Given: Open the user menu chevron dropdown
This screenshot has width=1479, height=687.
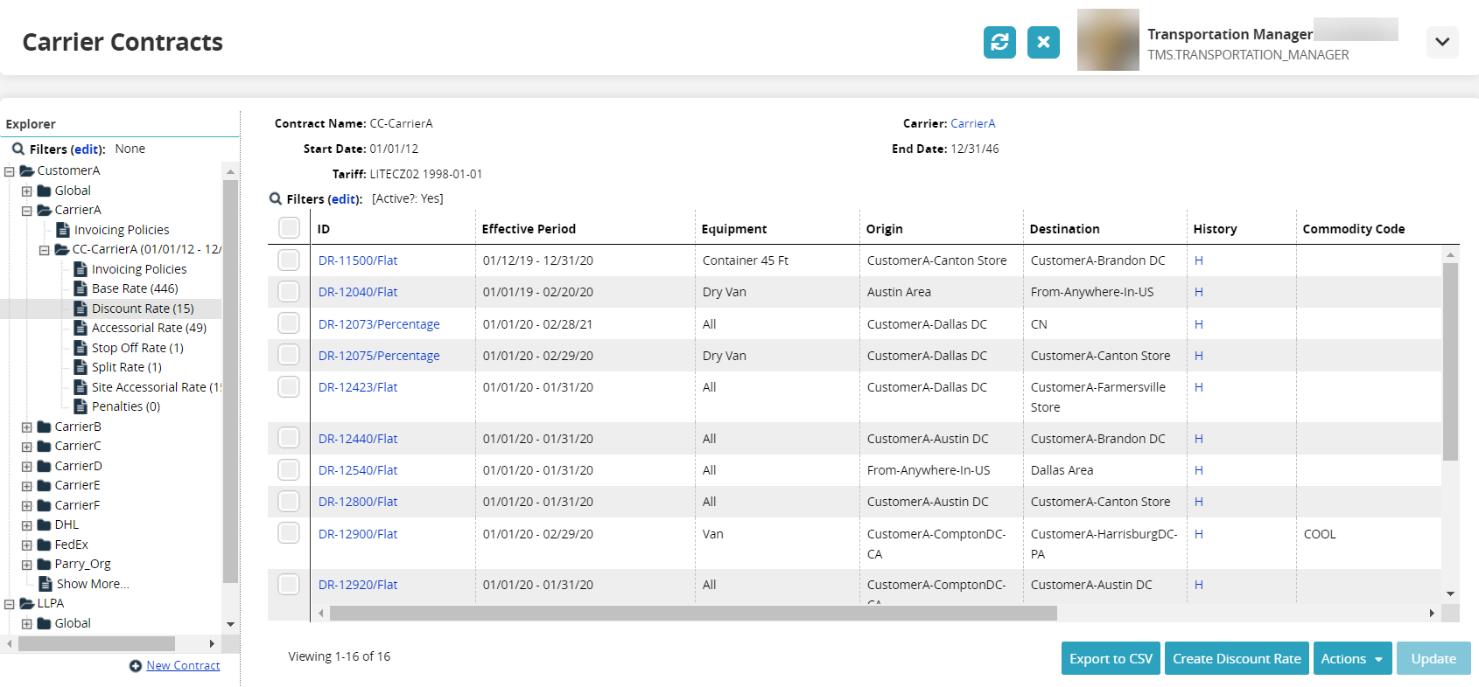Looking at the screenshot, I should (x=1442, y=42).
